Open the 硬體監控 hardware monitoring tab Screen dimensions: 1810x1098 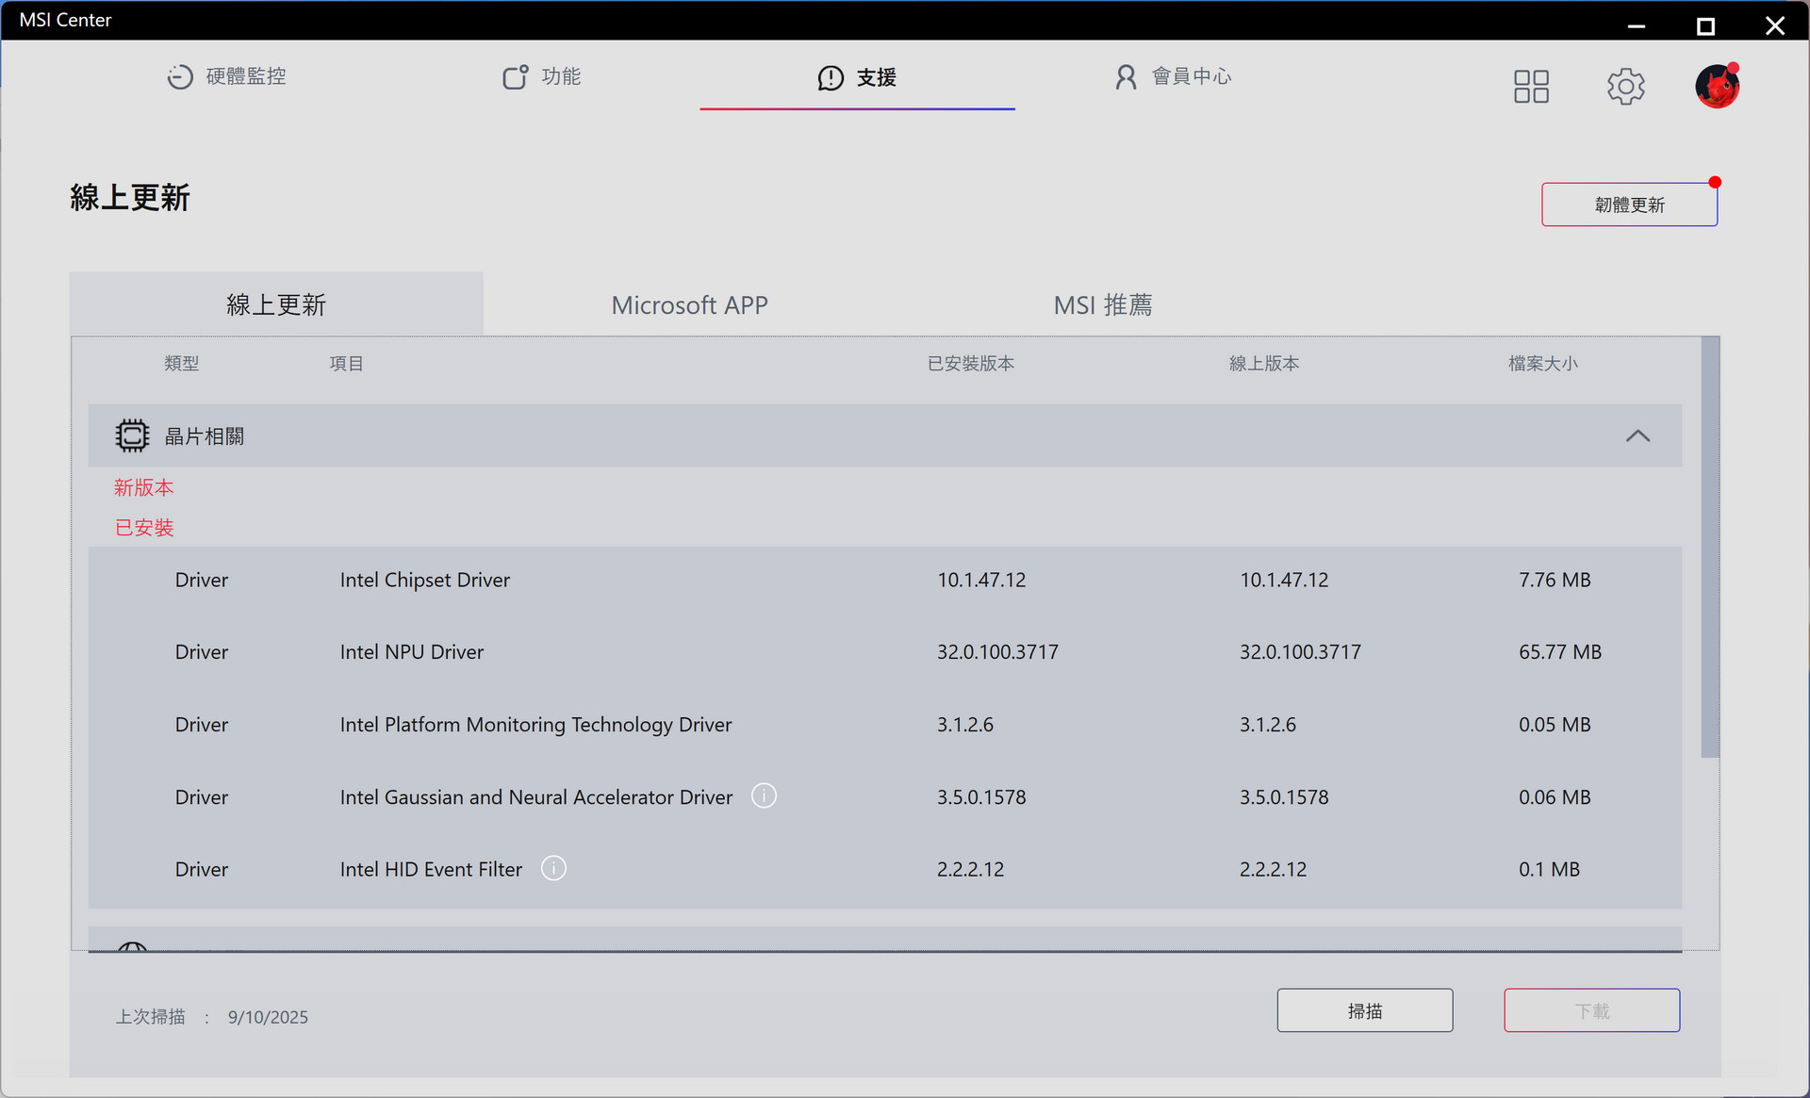coord(226,76)
